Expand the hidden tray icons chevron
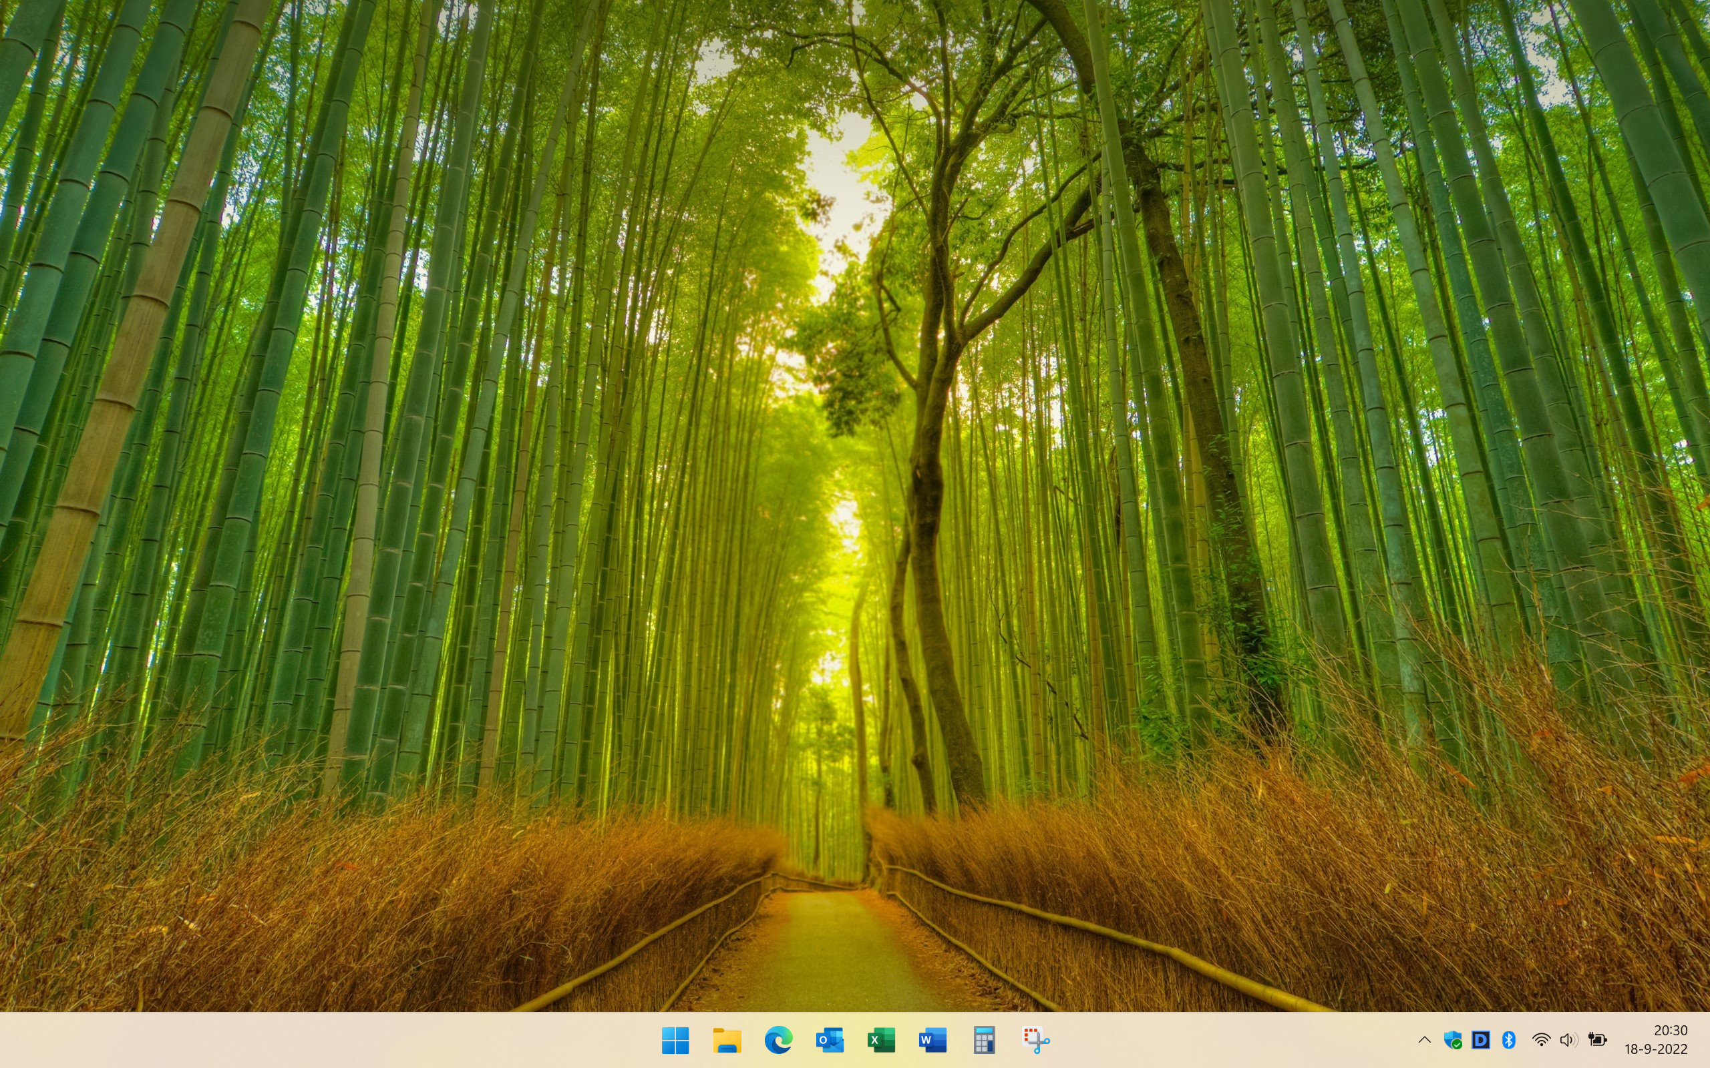The height and width of the screenshot is (1068, 1710). click(1425, 1040)
